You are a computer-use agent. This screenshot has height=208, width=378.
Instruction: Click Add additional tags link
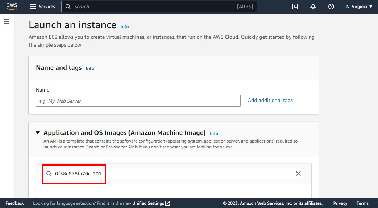270,101
